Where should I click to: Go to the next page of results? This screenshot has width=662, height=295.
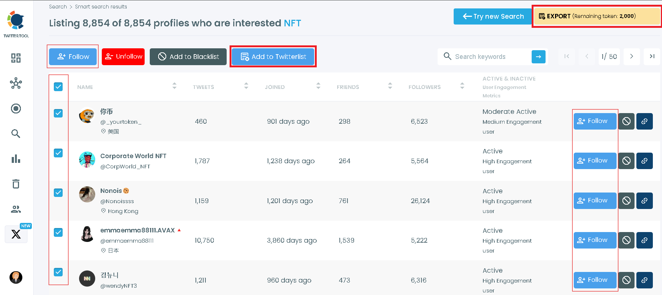point(632,56)
